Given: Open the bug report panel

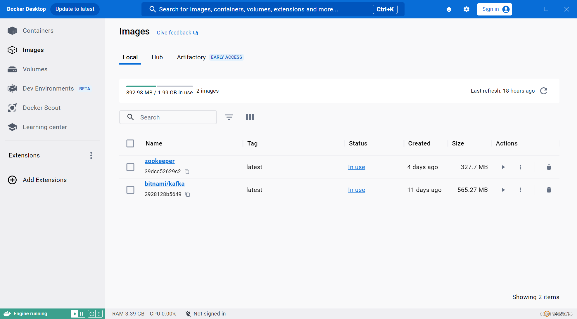Looking at the screenshot, I should tap(449, 9).
